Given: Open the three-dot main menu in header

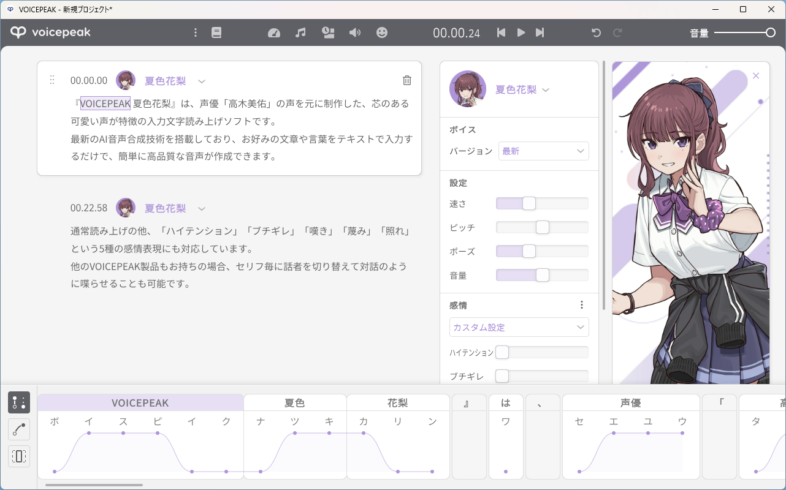Looking at the screenshot, I should (196, 32).
